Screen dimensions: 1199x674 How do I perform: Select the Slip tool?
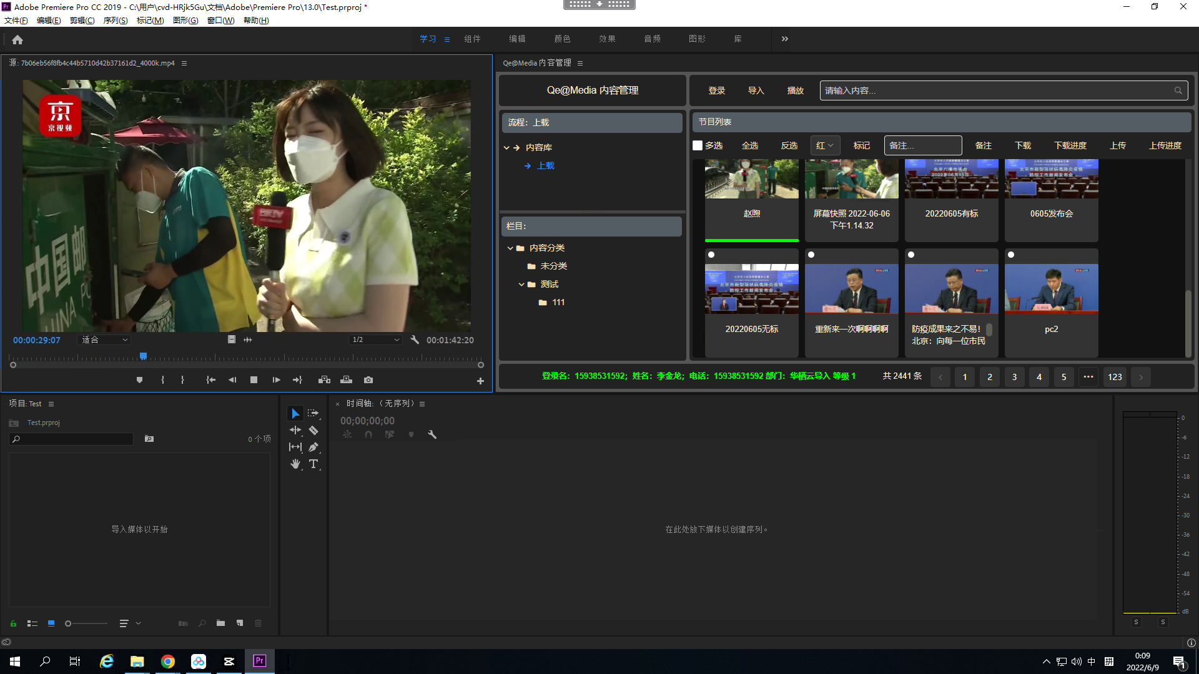(295, 447)
